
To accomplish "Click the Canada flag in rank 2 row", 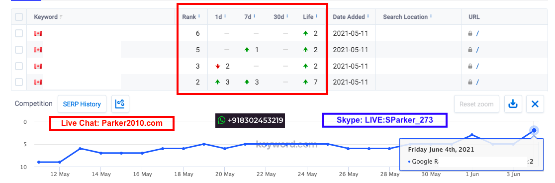I will (38, 82).
